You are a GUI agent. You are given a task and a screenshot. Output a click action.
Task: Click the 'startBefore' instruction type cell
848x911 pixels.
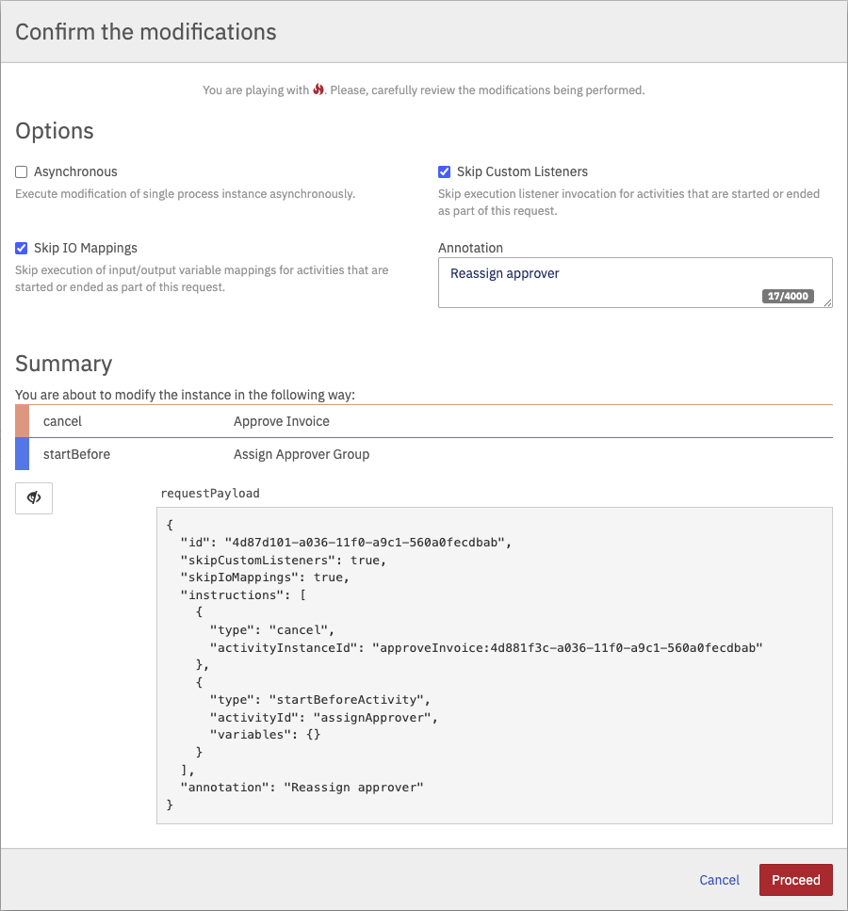(x=76, y=454)
